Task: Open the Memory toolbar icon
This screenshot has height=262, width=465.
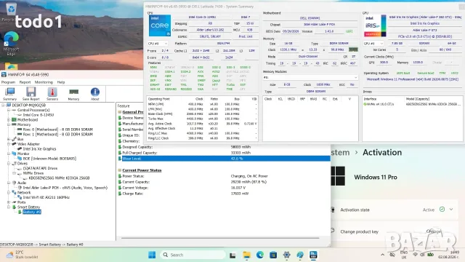Action: click(x=73, y=94)
